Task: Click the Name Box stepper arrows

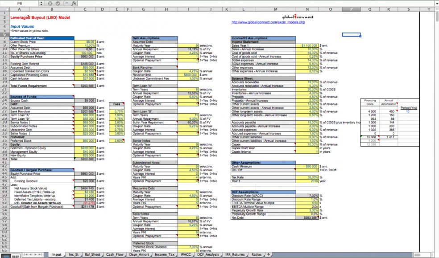Action: click(x=41, y=3)
